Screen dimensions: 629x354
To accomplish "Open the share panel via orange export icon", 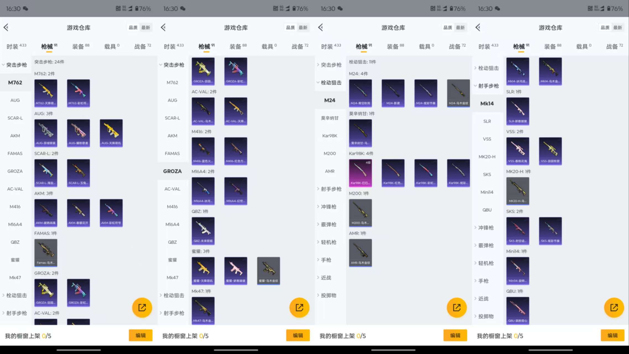I will (142, 307).
